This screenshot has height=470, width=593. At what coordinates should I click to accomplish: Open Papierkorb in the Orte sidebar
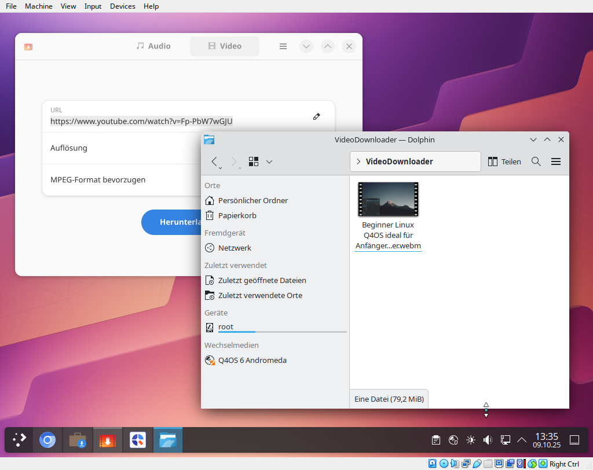[237, 215]
